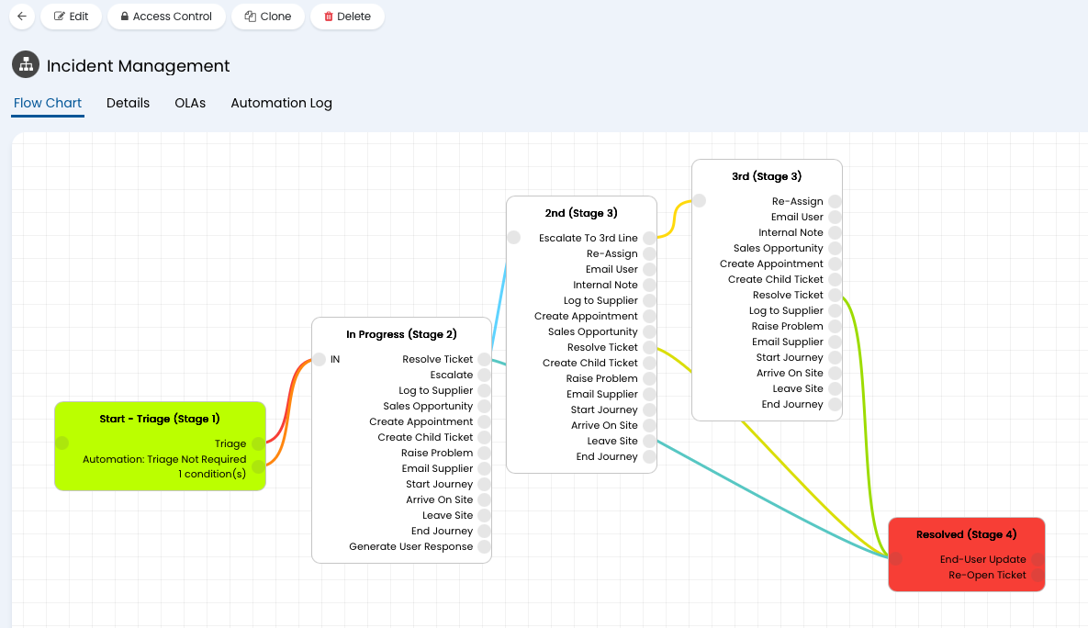Viewport: 1088px width, 628px height.
Task: Switch to the Details tab
Action: [x=128, y=103]
